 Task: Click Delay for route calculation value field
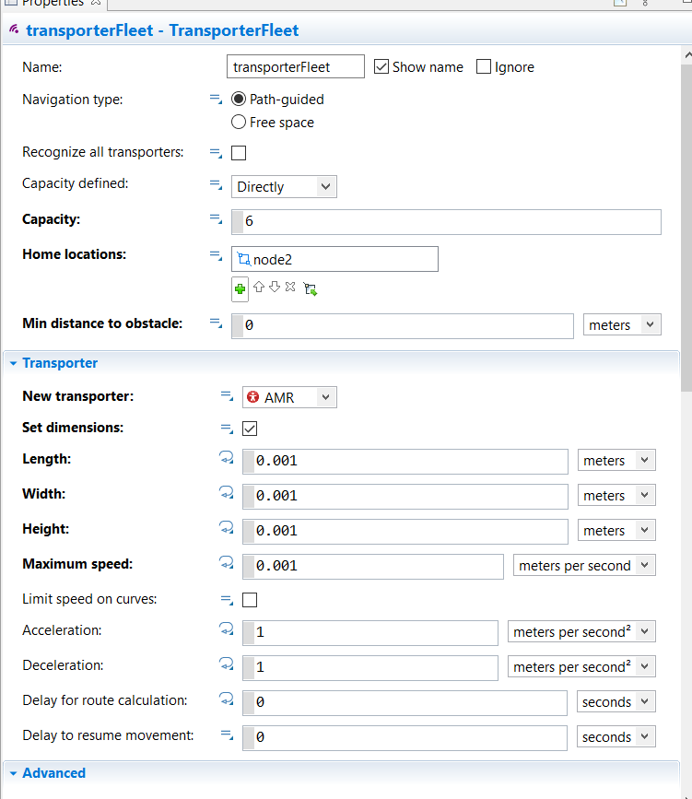(405, 703)
